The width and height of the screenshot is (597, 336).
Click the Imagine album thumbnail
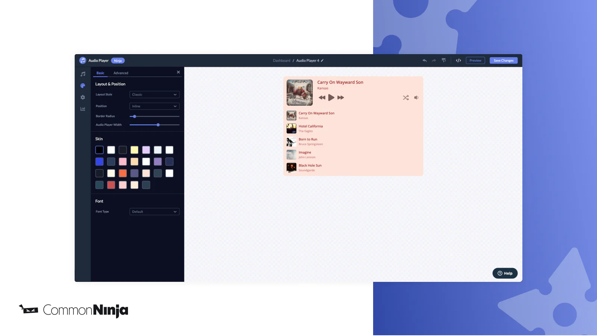click(291, 155)
